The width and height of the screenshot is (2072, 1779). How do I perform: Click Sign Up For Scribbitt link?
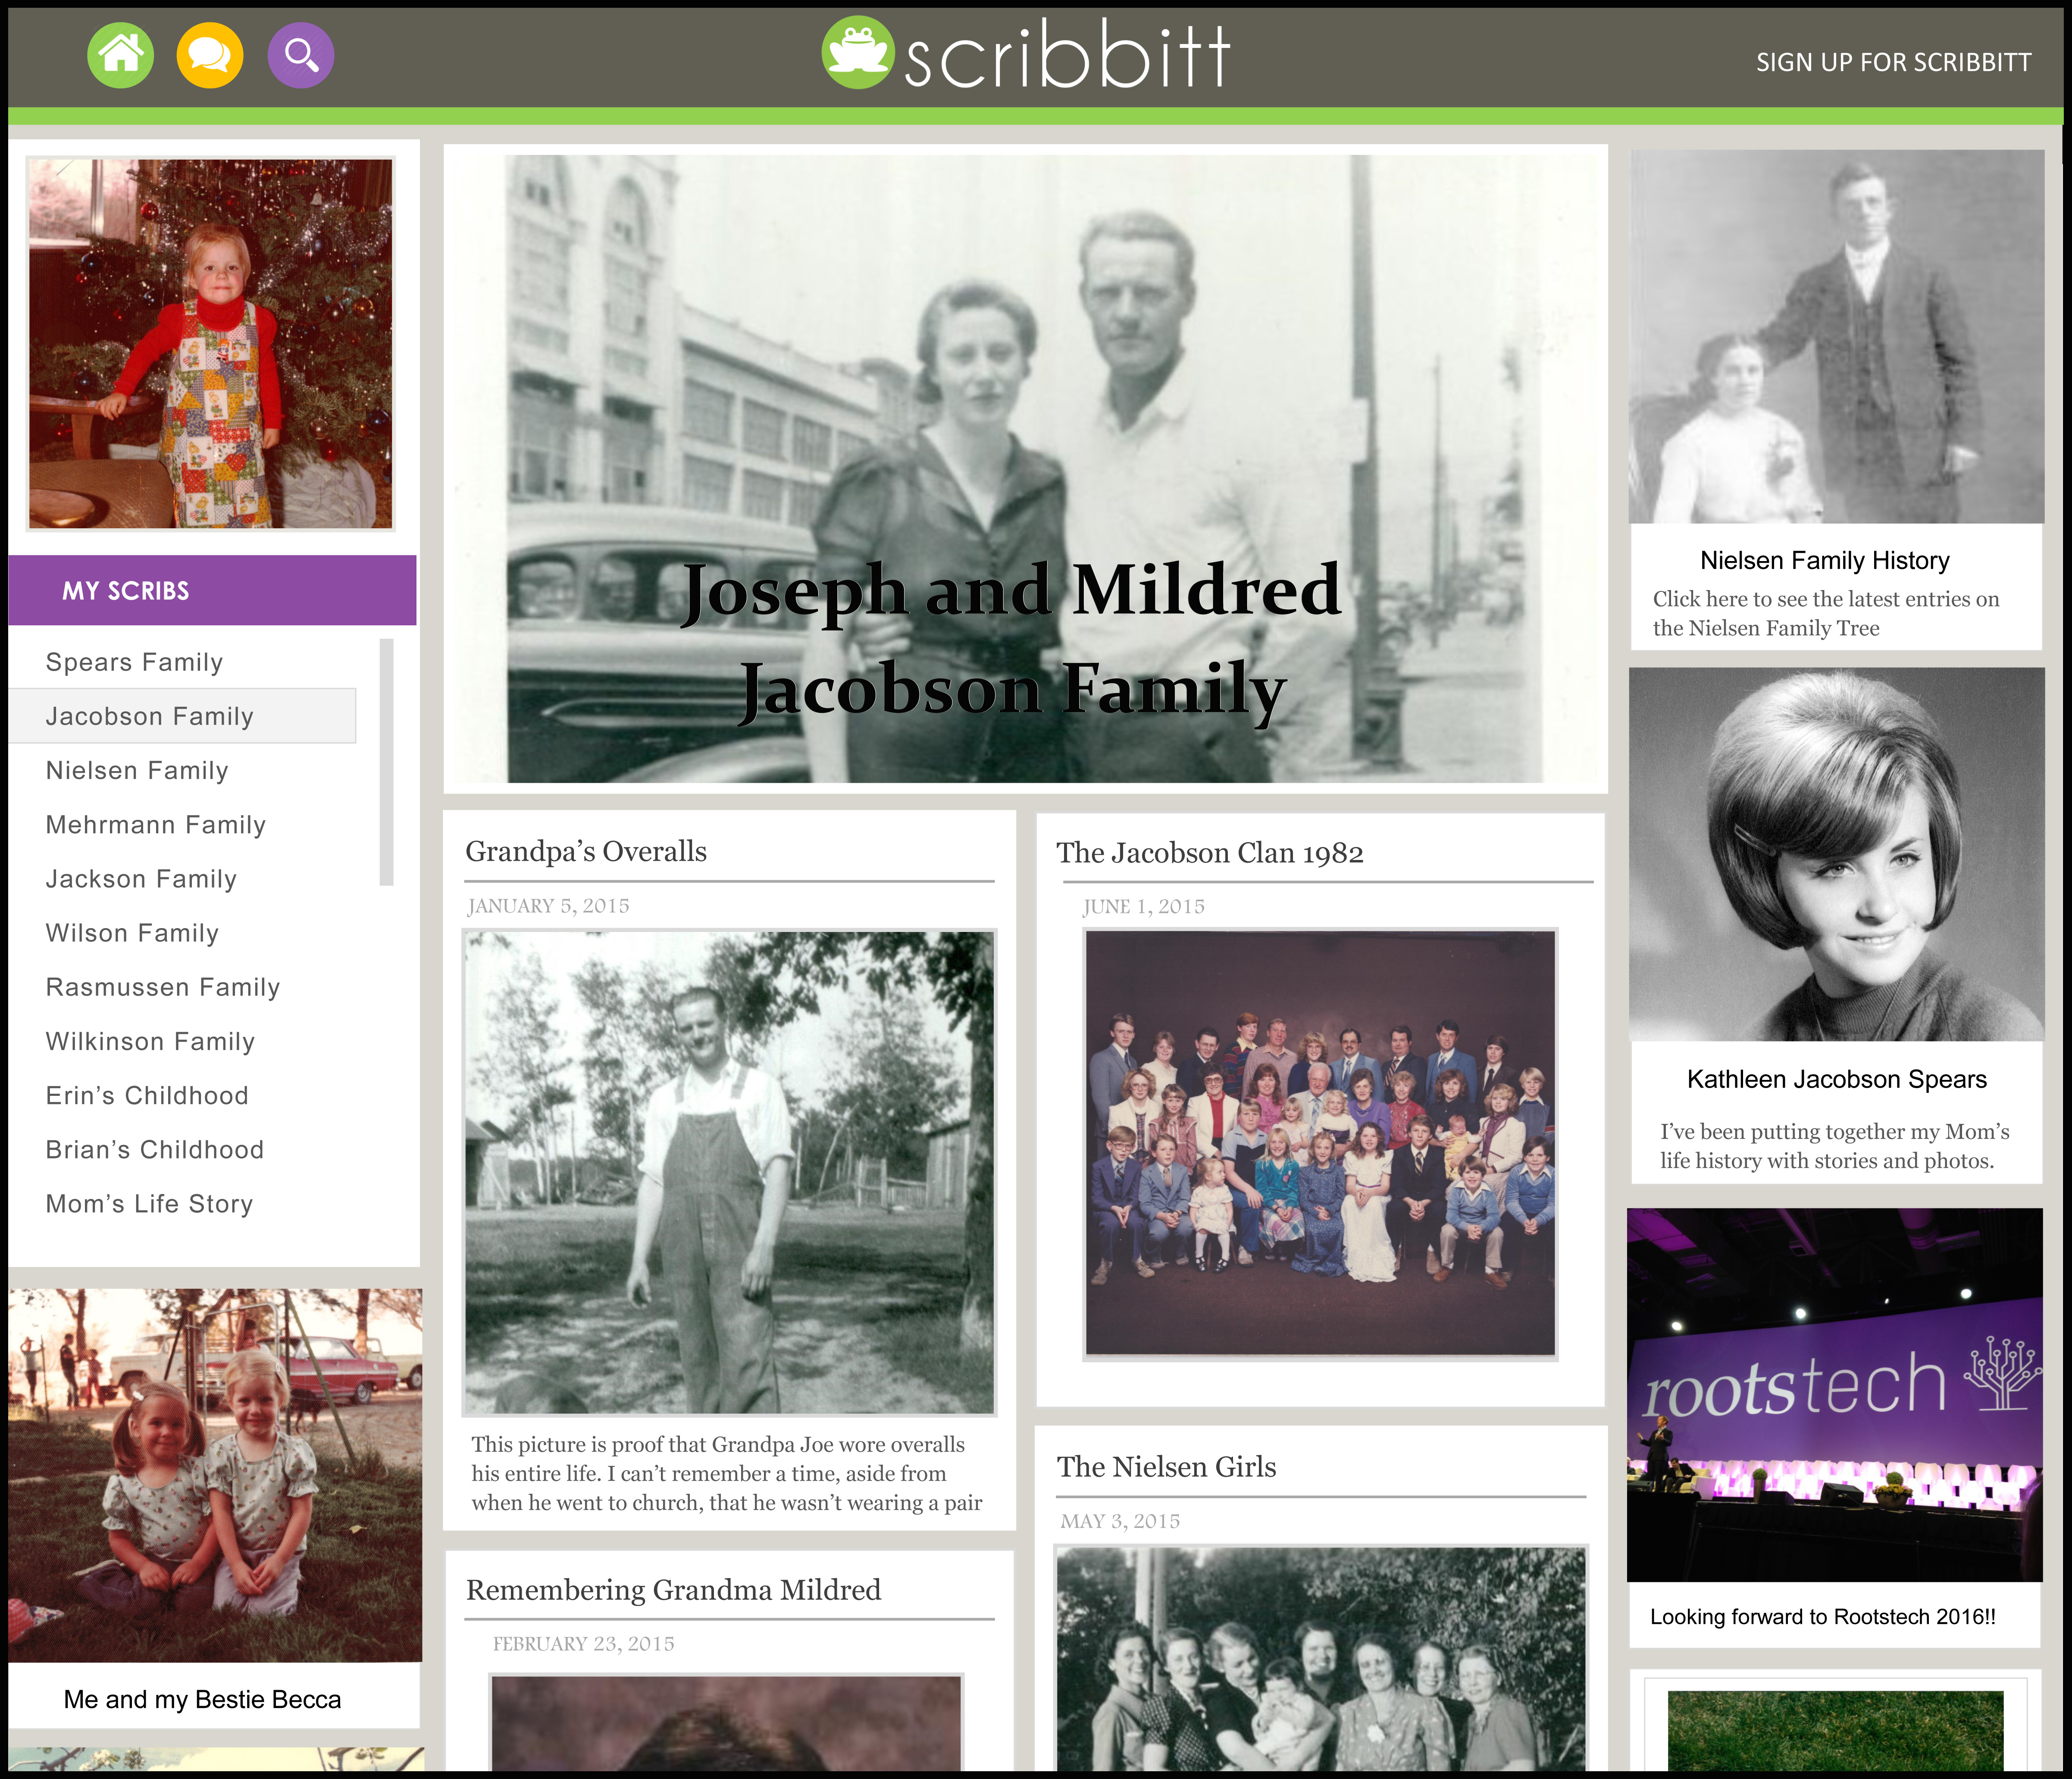click(1893, 62)
